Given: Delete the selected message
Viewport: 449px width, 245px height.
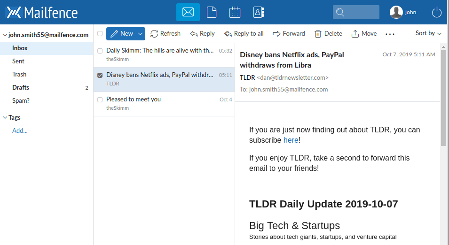Looking at the screenshot, I should coord(328,34).
